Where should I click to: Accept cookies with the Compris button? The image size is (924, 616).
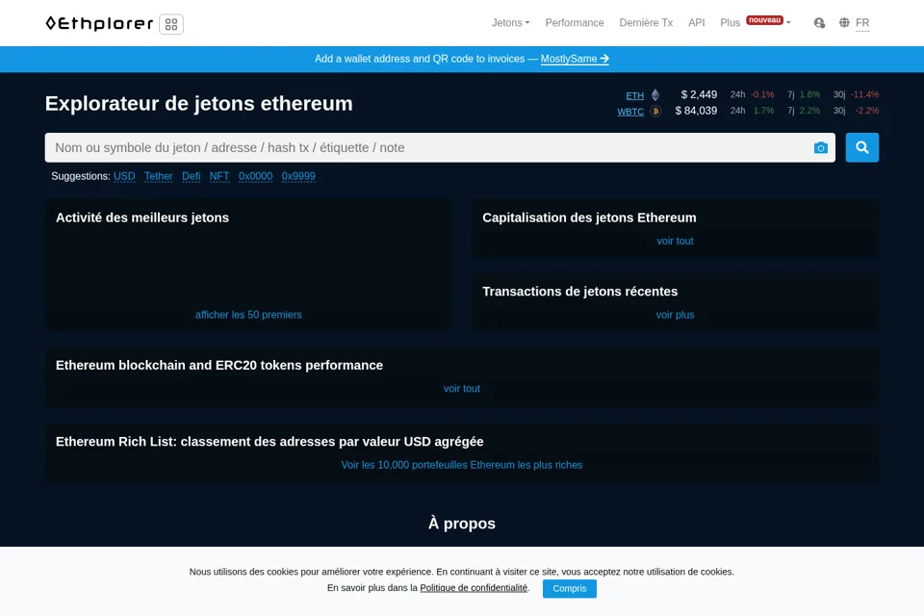coord(569,588)
